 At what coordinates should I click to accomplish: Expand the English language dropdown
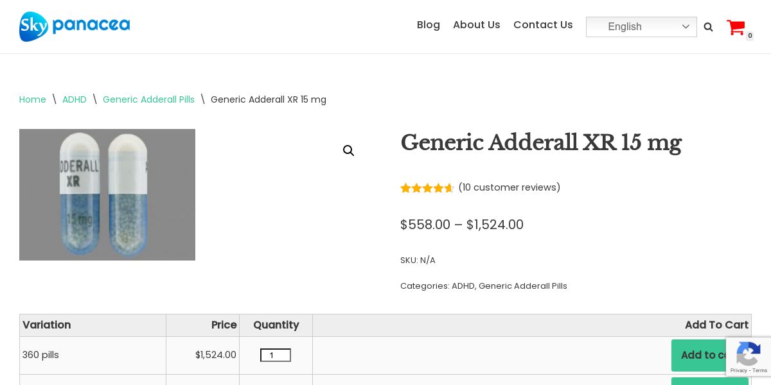[641, 27]
